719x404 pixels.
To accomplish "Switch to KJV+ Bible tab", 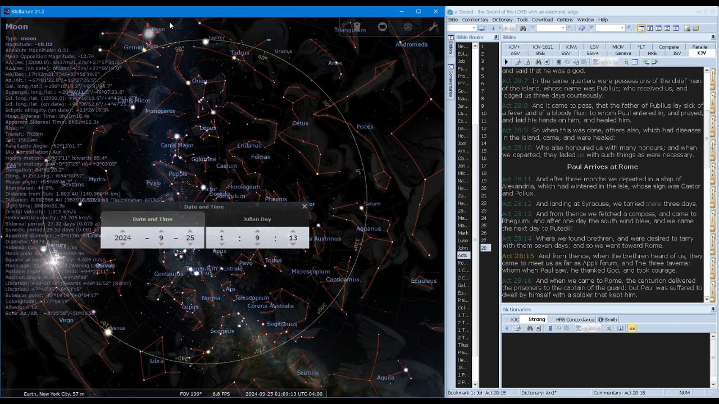I will tap(515, 47).
